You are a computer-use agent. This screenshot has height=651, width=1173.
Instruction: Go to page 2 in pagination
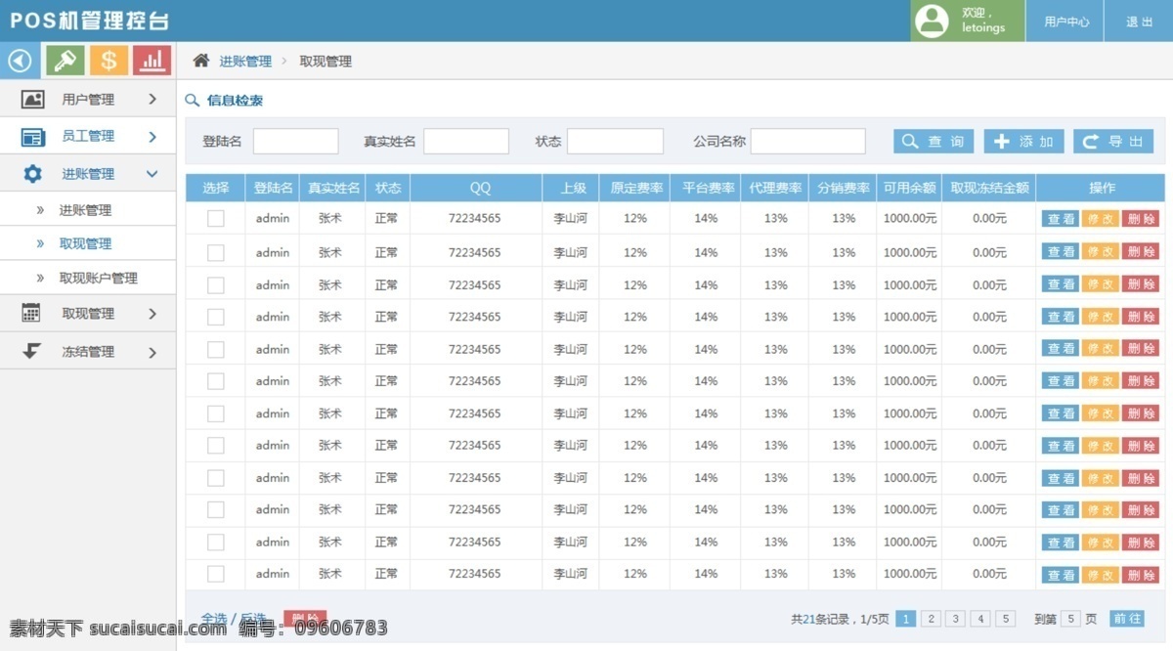(931, 619)
